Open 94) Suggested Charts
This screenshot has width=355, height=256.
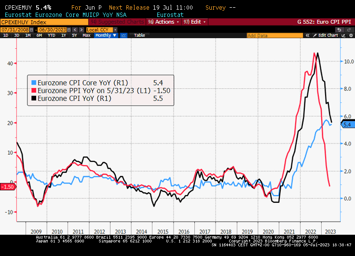point(117,22)
